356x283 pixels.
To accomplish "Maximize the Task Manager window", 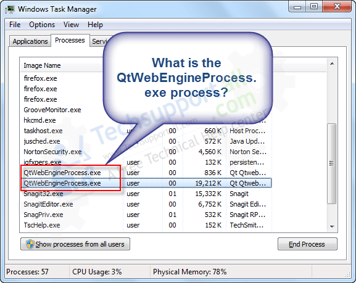I will [x=314, y=7].
